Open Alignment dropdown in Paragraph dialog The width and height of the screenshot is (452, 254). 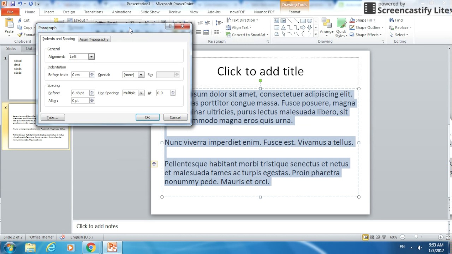tap(91, 56)
